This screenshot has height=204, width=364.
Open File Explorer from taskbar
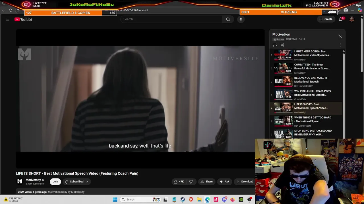[199, 199]
